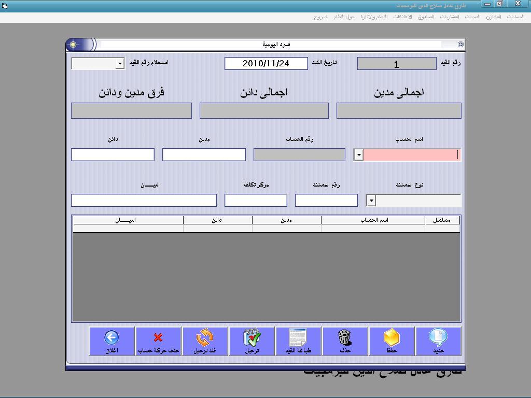Click the جديد (New) entry icon button
Viewport: 531px width, 398px height.
point(438,341)
